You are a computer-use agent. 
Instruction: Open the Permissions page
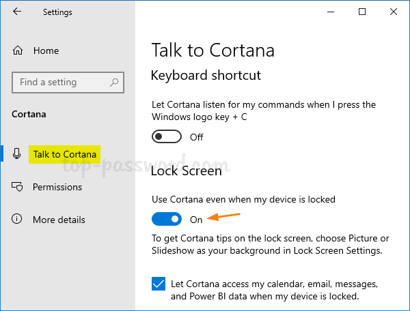tap(57, 187)
